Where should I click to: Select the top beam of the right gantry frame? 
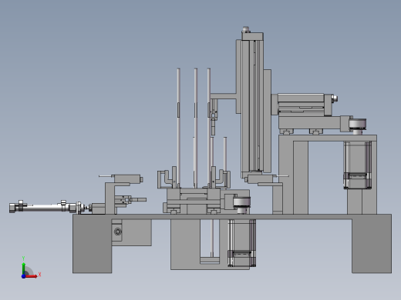tap(328, 138)
